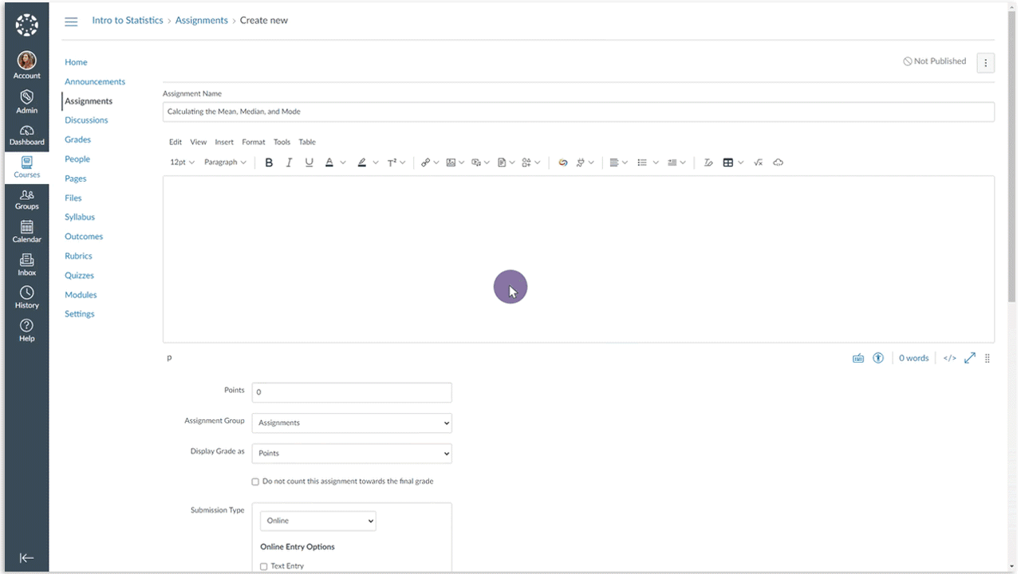Expand editor to fullscreen
Image resolution: width=1021 pixels, height=574 pixels.
click(x=970, y=359)
